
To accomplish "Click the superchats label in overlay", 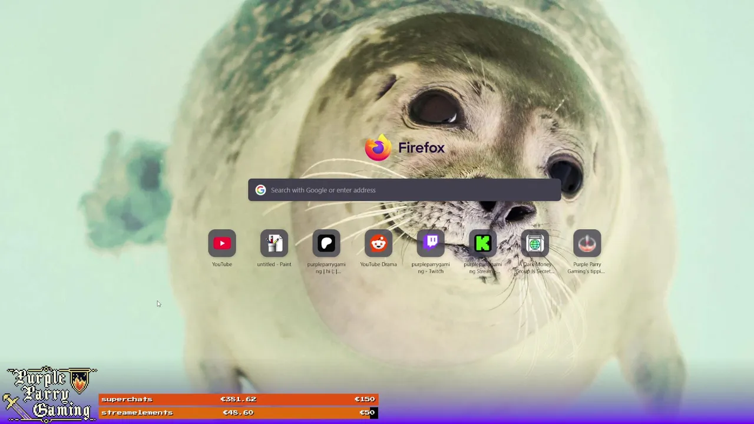I will (127, 399).
